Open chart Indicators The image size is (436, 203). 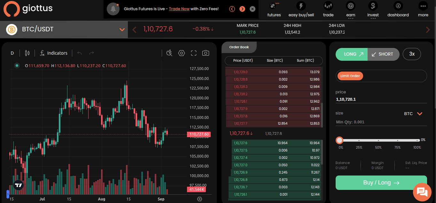point(53,53)
